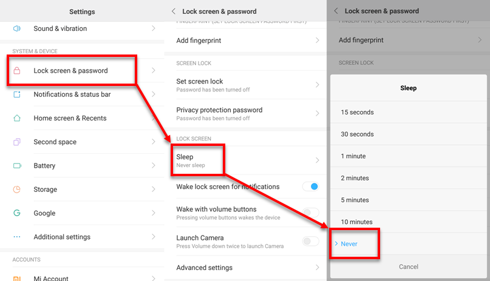Click the Notifications & status bar icon
This screenshot has height=281, width=490.
click(17, 94)
